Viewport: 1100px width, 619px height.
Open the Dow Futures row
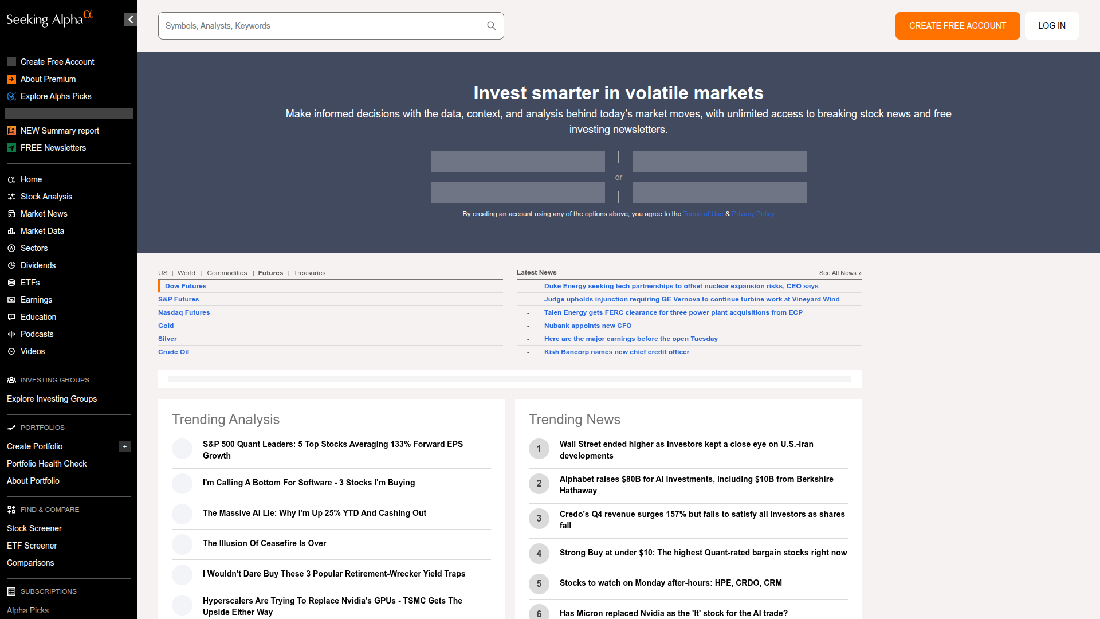331,286
